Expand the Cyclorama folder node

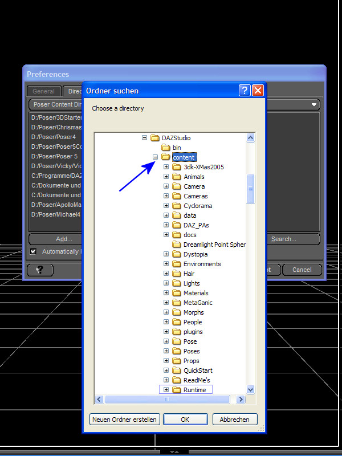tap(166, 206)
